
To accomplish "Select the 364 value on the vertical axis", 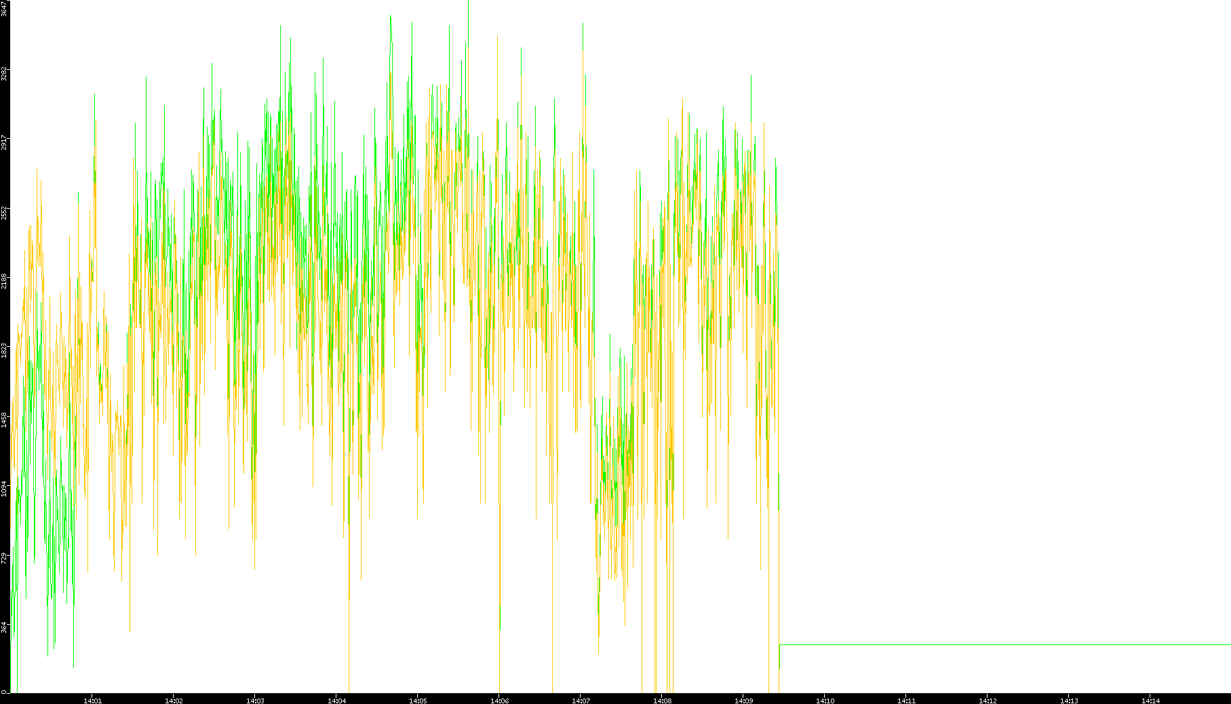I will (x=4, y=627).
